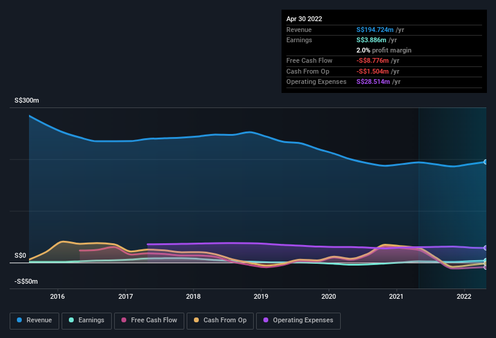Image resolution: width=496 pixels, height=338 pixels.
Task: Click the Revenue label in the tooltip
Action: (299, 30)
